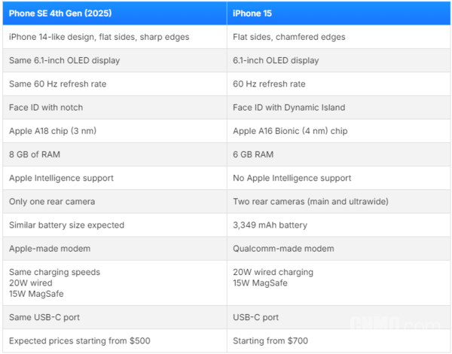Click the Apple Intelligence support cell
Viewport: 452px width, 354px height.
pyautogui.click(x=115, y=178)
